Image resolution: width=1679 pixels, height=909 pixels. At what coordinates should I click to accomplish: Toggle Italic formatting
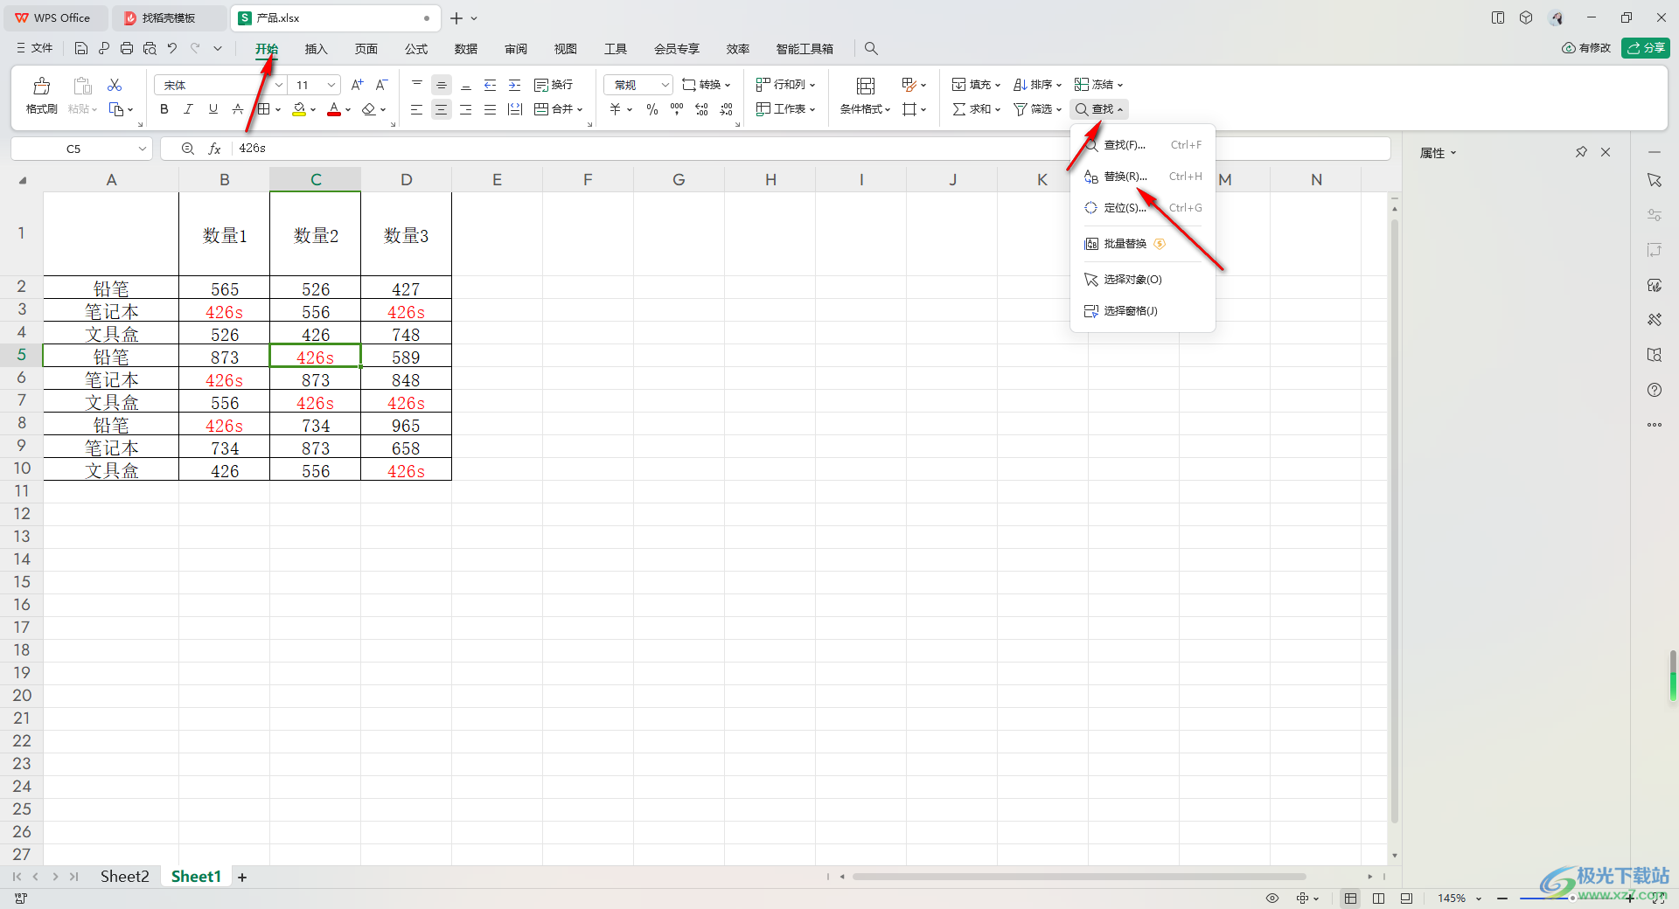tap(188, 109)
